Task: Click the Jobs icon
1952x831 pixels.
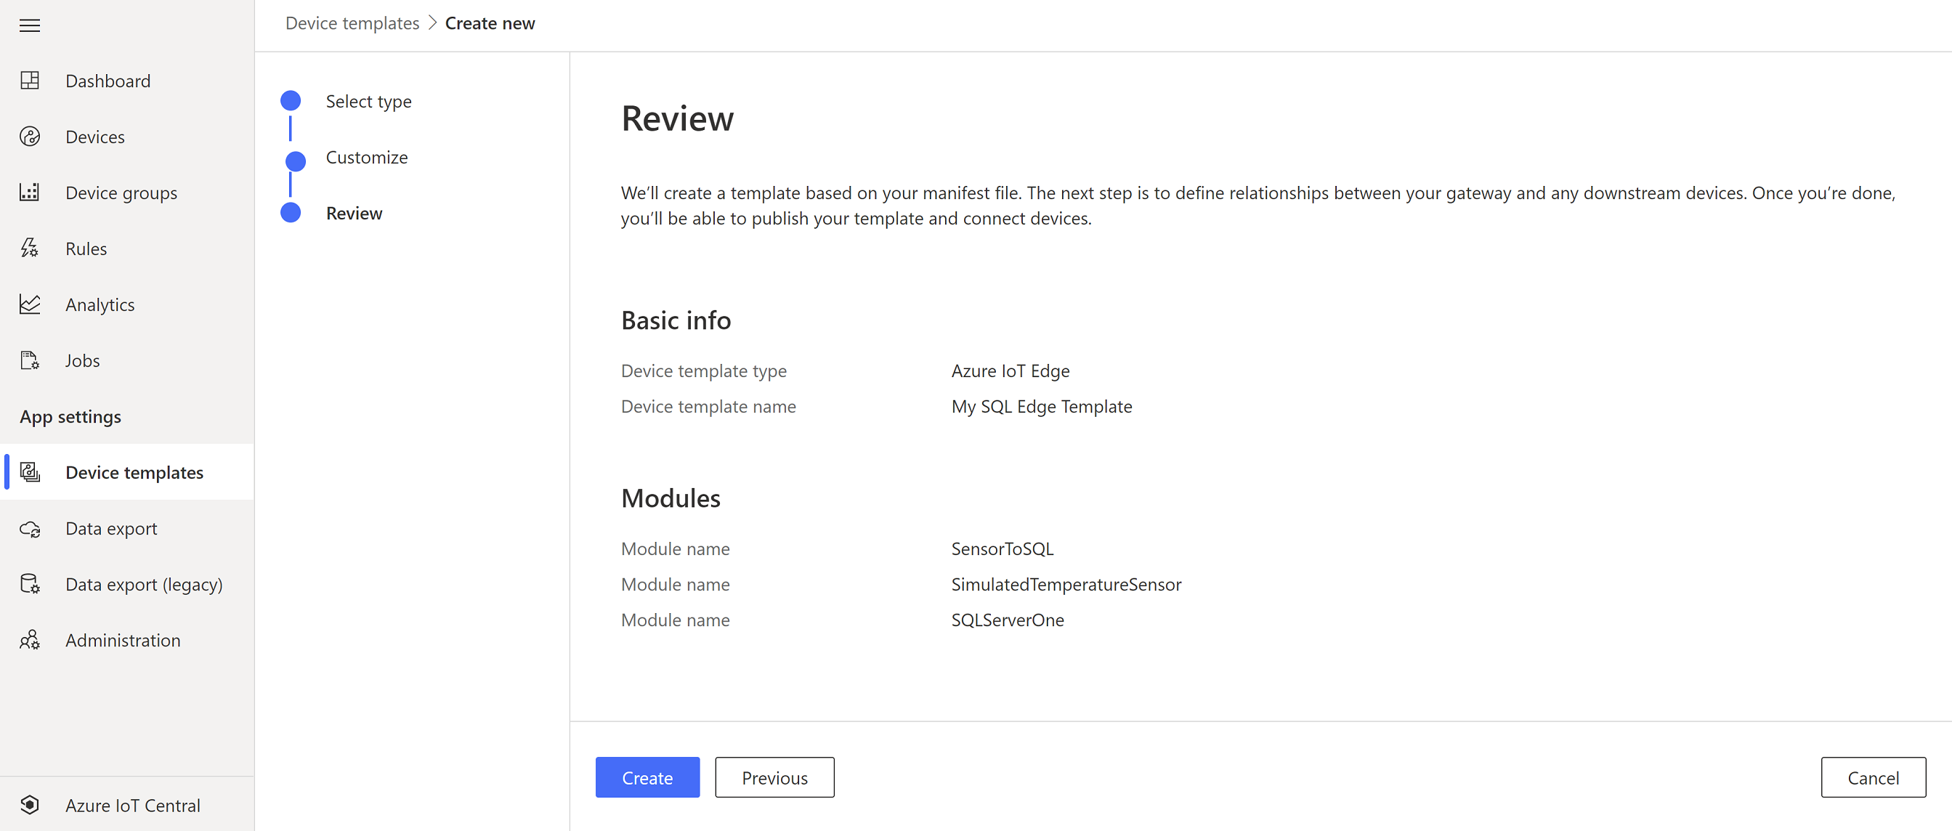Action: (30, 360)
